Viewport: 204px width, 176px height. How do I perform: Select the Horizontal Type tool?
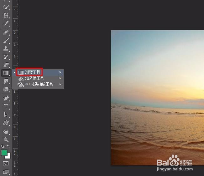[6, 106]
